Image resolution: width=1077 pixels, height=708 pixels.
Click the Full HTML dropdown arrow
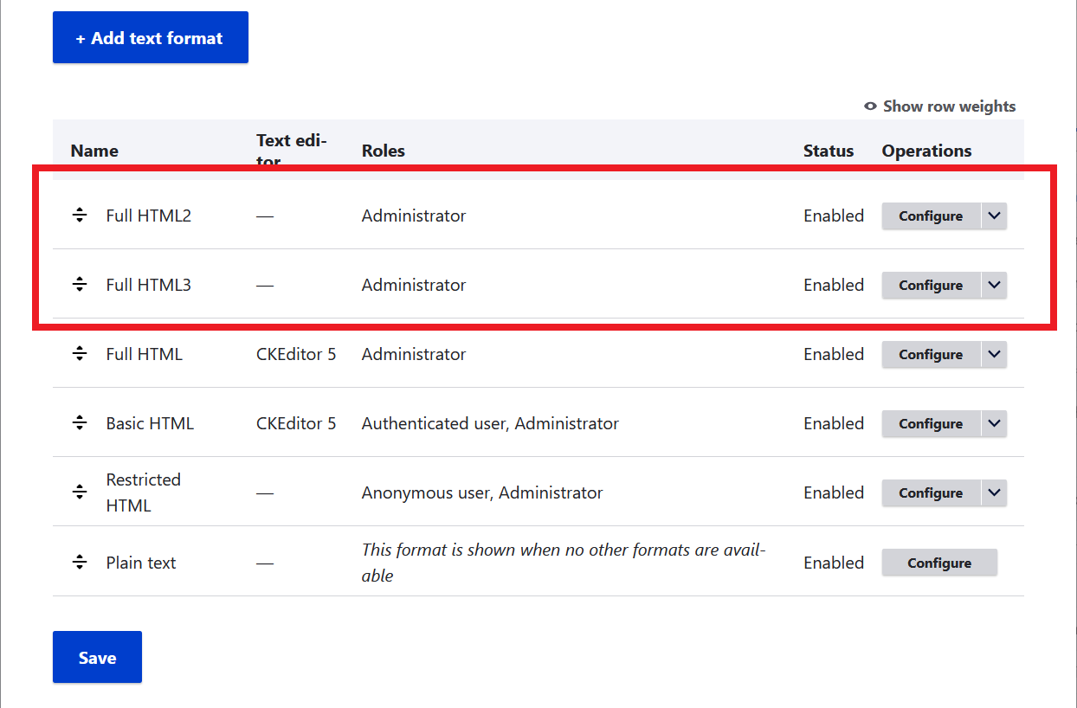(993, 354)
